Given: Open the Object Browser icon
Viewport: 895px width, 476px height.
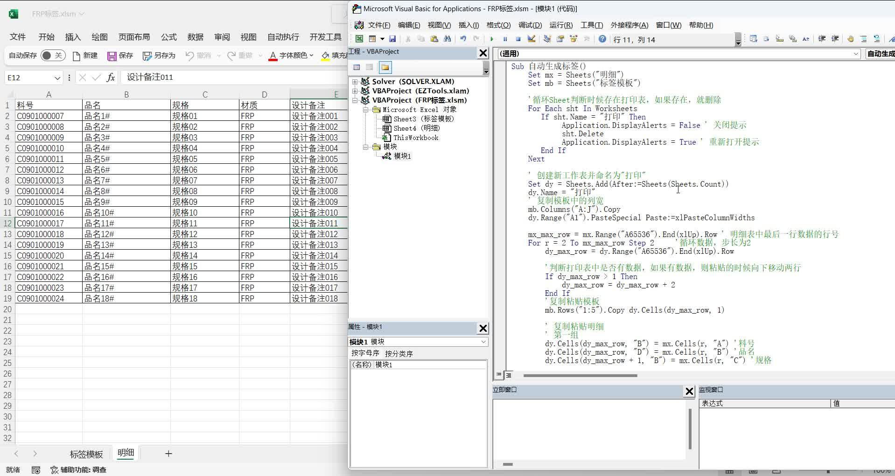Looking at the screenshot, I should [573, 39].
